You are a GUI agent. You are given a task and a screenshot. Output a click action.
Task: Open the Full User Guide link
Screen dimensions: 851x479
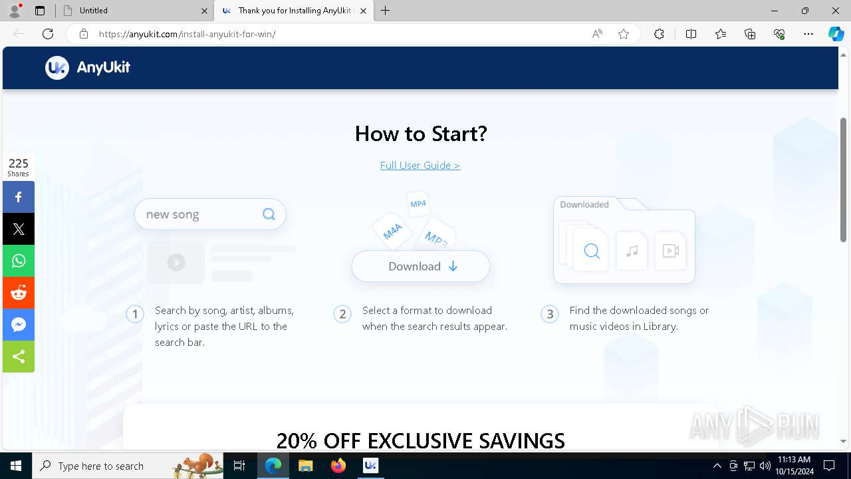(420, 165)
